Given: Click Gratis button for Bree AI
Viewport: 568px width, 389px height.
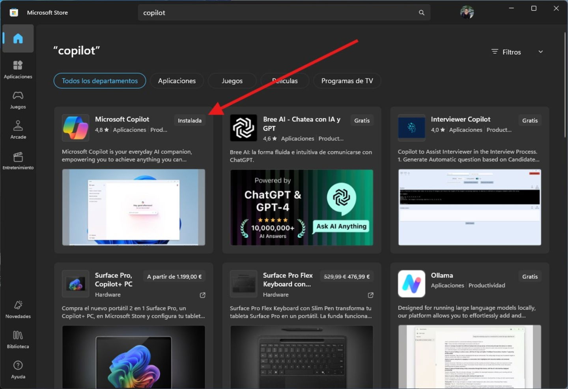Looking at the screenshot, I should [362, 120].
